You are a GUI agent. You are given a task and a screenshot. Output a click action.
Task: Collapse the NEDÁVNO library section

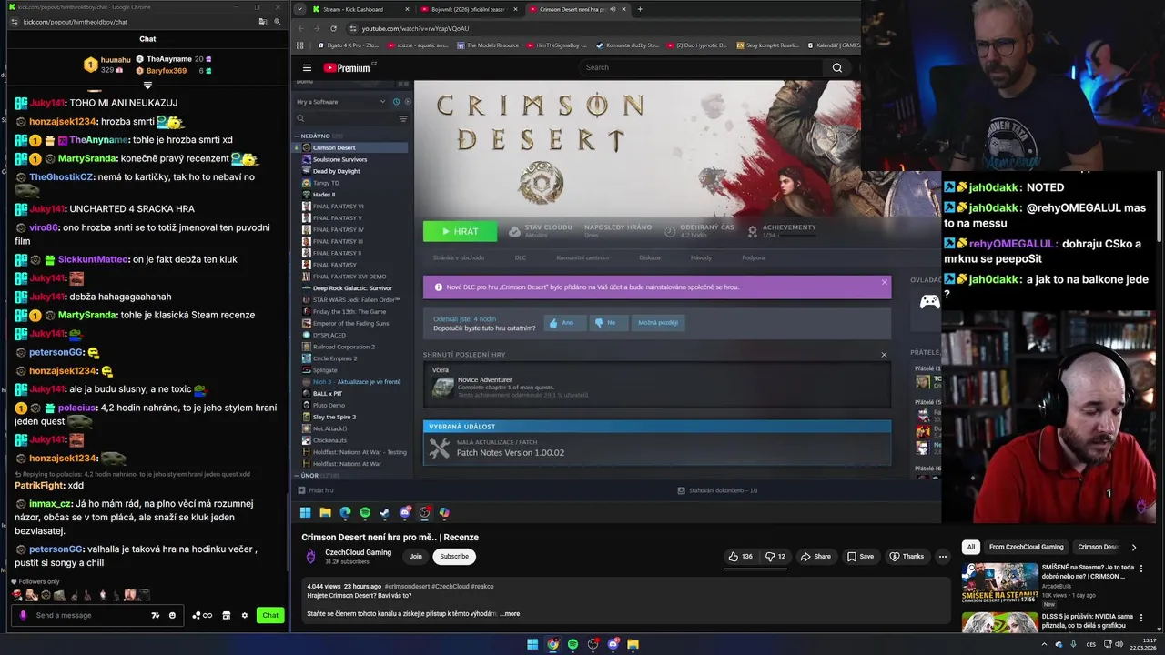pyautogui.click(x=297, y=136)
